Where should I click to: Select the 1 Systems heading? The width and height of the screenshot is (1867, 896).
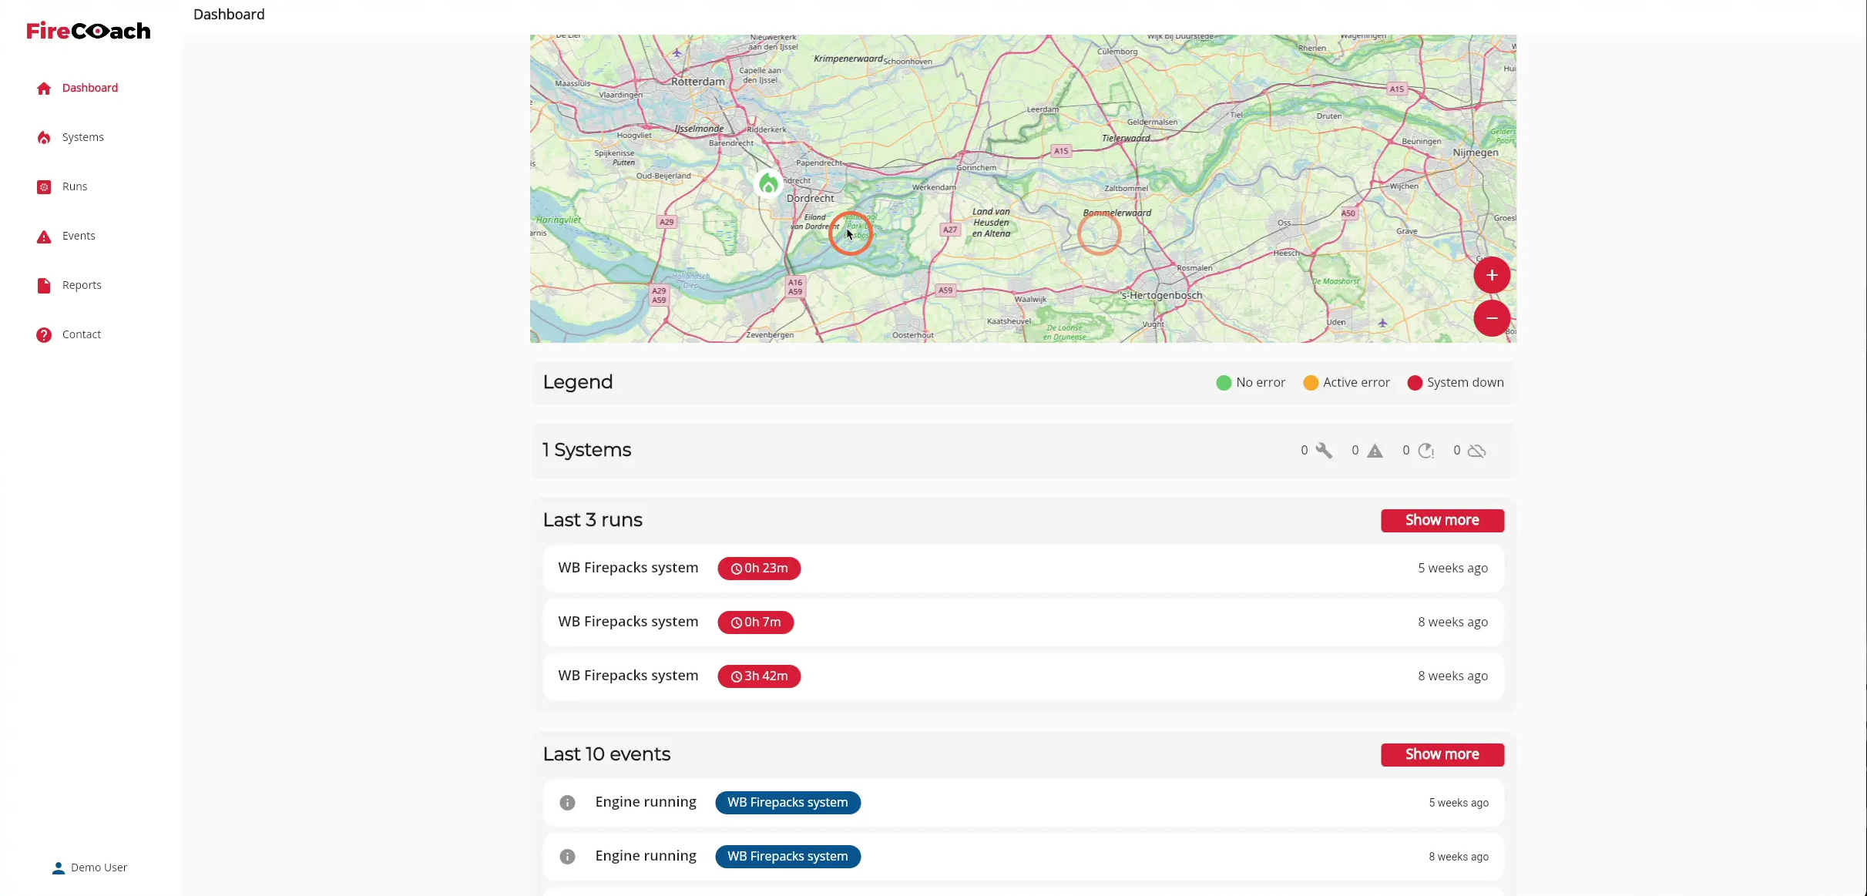coord(586,450)
